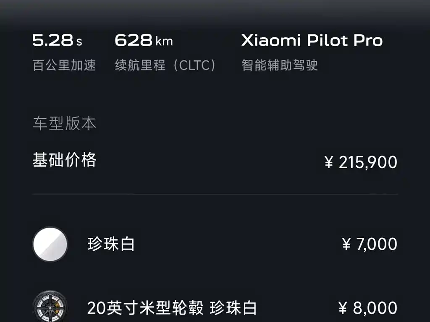Image resolution: width=430 pixels, height=322 pixels.
Task: Click the pearl white color swatch
Action: [50, 244]
